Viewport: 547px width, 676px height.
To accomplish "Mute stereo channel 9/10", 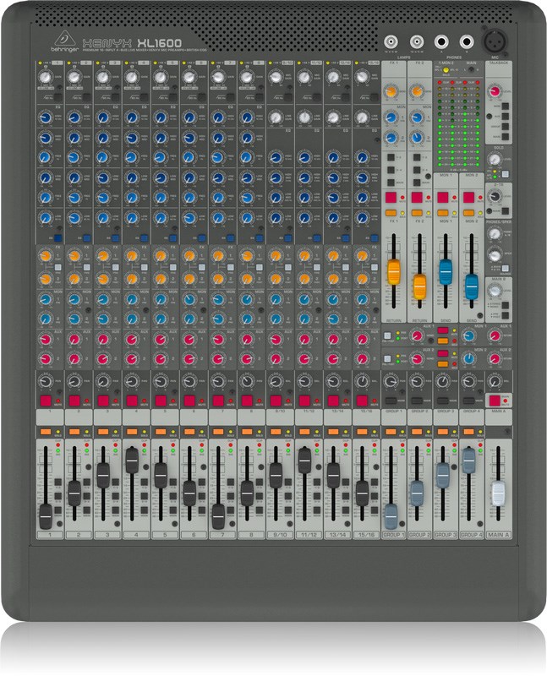I will [276, 401].
